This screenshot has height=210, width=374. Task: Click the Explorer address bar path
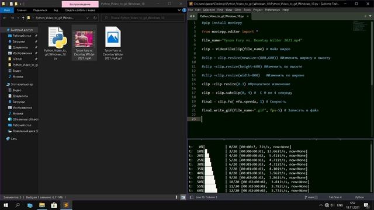[x=54, y=18]
